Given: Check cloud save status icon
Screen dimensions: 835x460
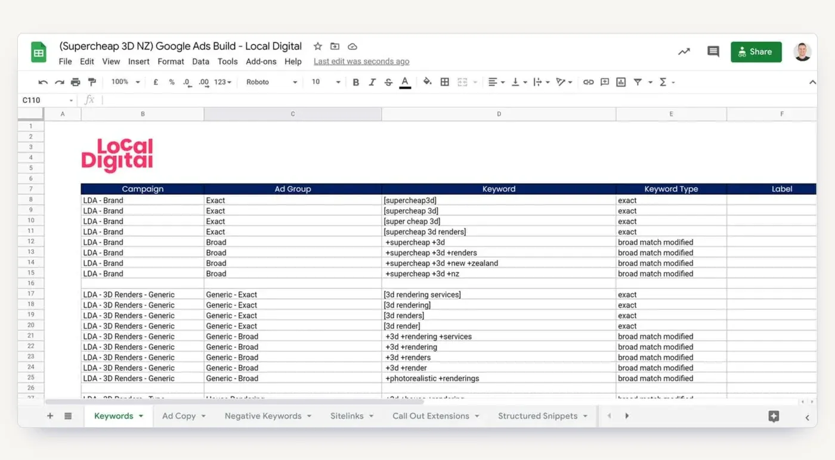Looking at the screenshot, I should pos(352,46).
